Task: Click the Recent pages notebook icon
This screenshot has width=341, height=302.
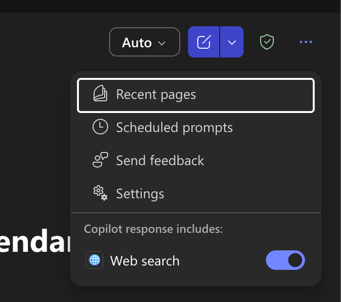Action: click(x=100, y=94)
